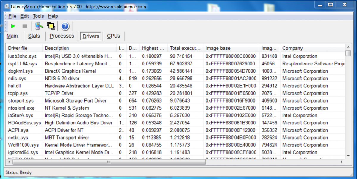Select the Wdf01000.sys driver row
This screenshot has height=179, width=357.
point(176,145)
